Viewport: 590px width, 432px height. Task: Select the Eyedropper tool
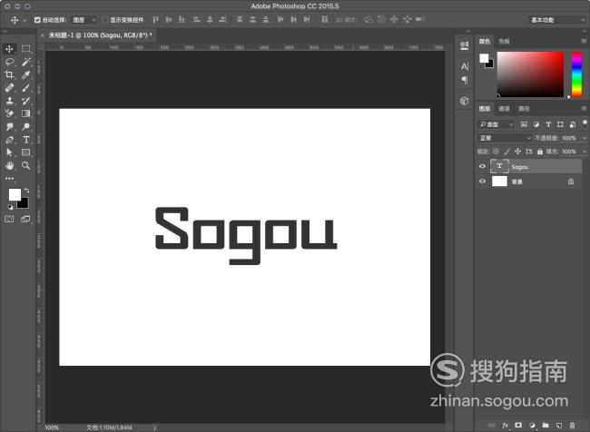[26, 75]
